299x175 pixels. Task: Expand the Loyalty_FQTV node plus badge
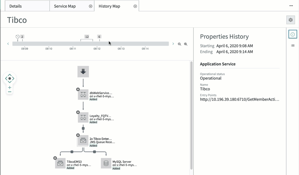tap(78, 112)
